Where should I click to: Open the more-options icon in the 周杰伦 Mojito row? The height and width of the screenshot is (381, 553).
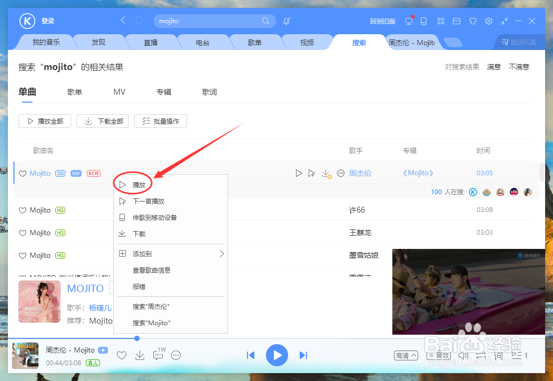pyautogui.click(x=341, y=173)
